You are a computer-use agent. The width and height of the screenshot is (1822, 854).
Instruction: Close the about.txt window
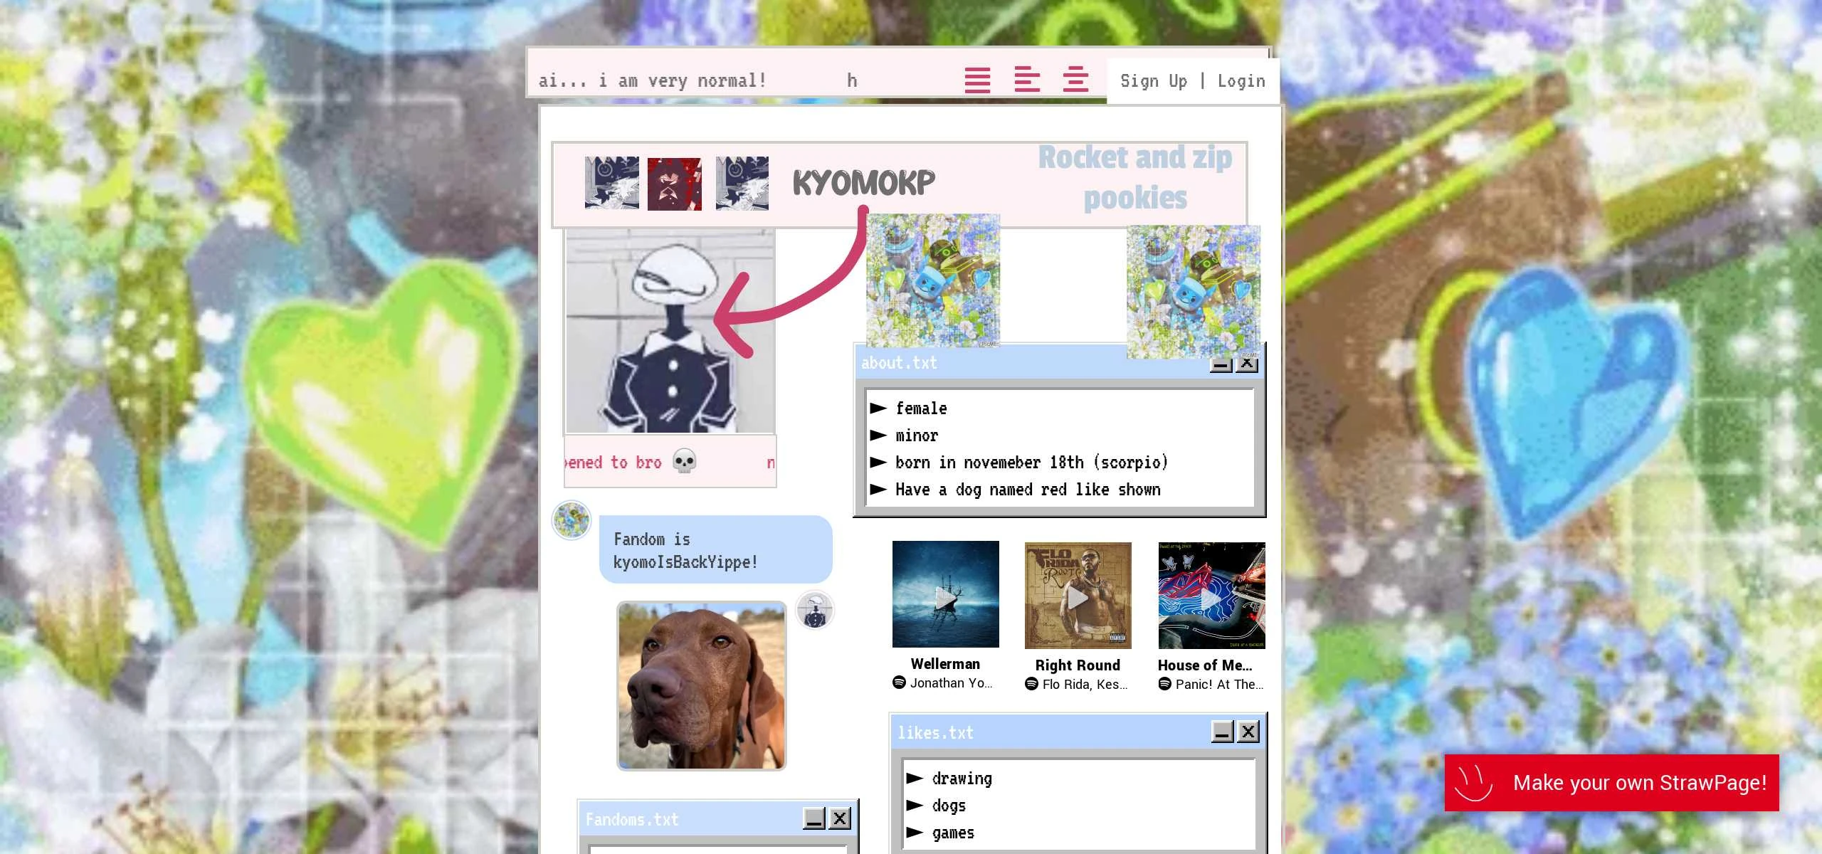(x=1247, y=364)
